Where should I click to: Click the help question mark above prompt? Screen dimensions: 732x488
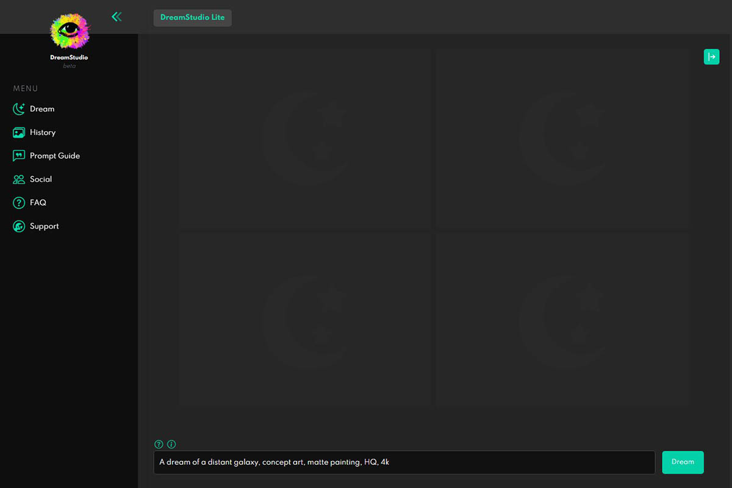159,444
